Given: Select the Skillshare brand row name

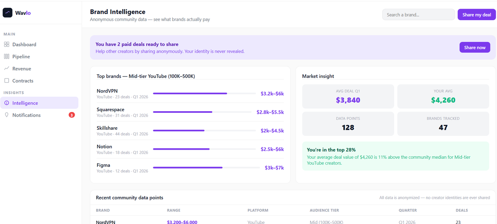Looking at the screenshot, I should click(x=107, y=128).
